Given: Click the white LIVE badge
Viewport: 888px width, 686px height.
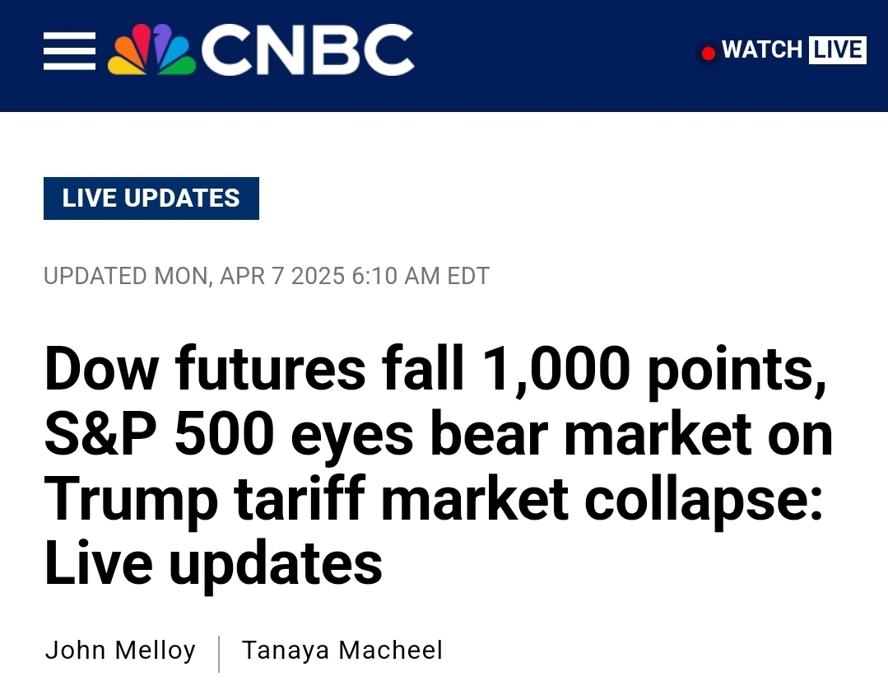Looking at the screenshot, I should pos(837,50).
